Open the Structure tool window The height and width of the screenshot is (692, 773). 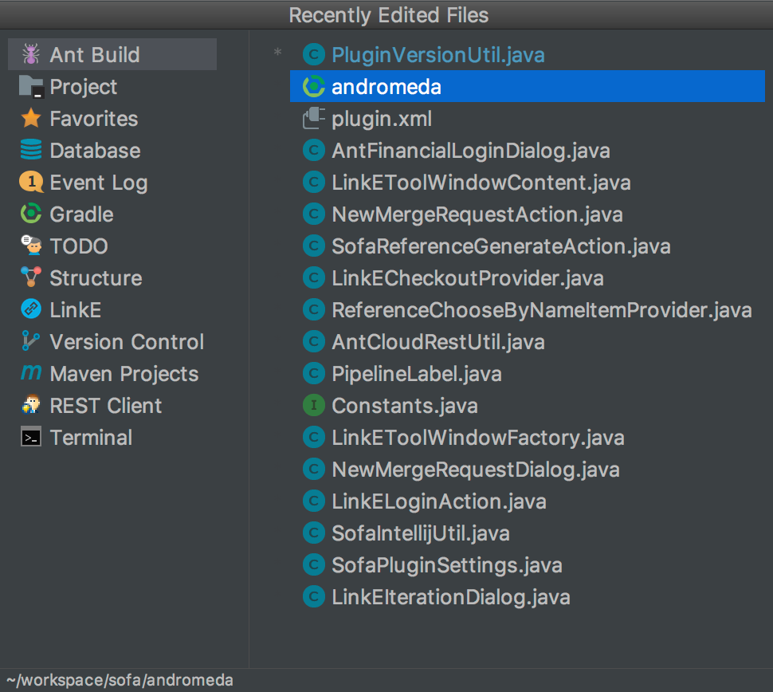click(x=112, y=277)
